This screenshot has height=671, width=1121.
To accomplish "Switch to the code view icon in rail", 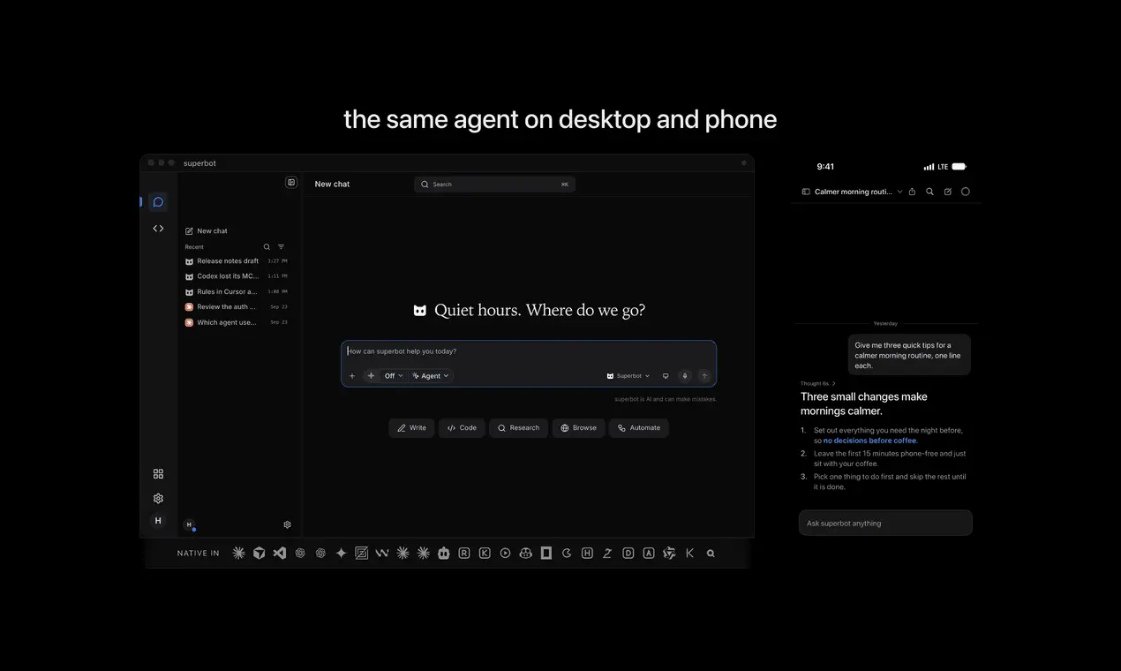I will click(x=158, y=229).
